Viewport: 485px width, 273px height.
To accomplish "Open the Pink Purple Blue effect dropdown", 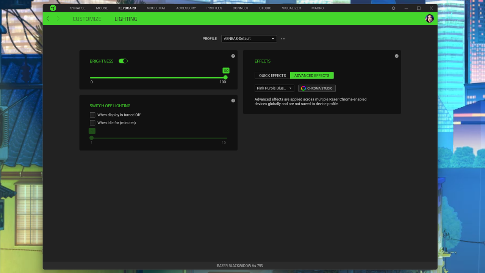I will coord(274,88).
